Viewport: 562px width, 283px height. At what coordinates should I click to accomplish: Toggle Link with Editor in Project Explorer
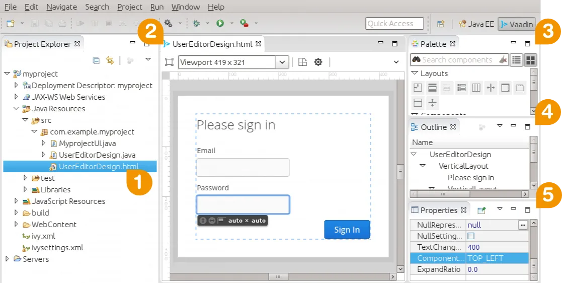pos(110,60)
